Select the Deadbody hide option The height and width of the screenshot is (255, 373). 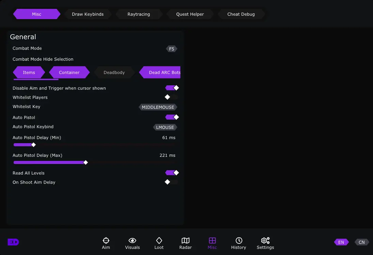click(x=114, y=73)
